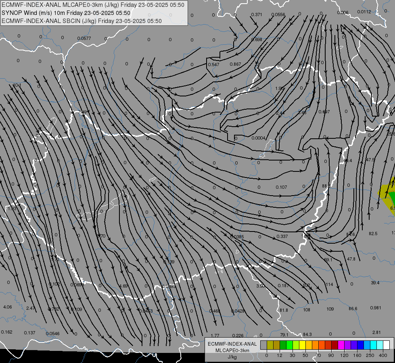Click the map value 0.107
This screenshot has height=363, width=395.
pyautogui.click(x=281, y=187)
